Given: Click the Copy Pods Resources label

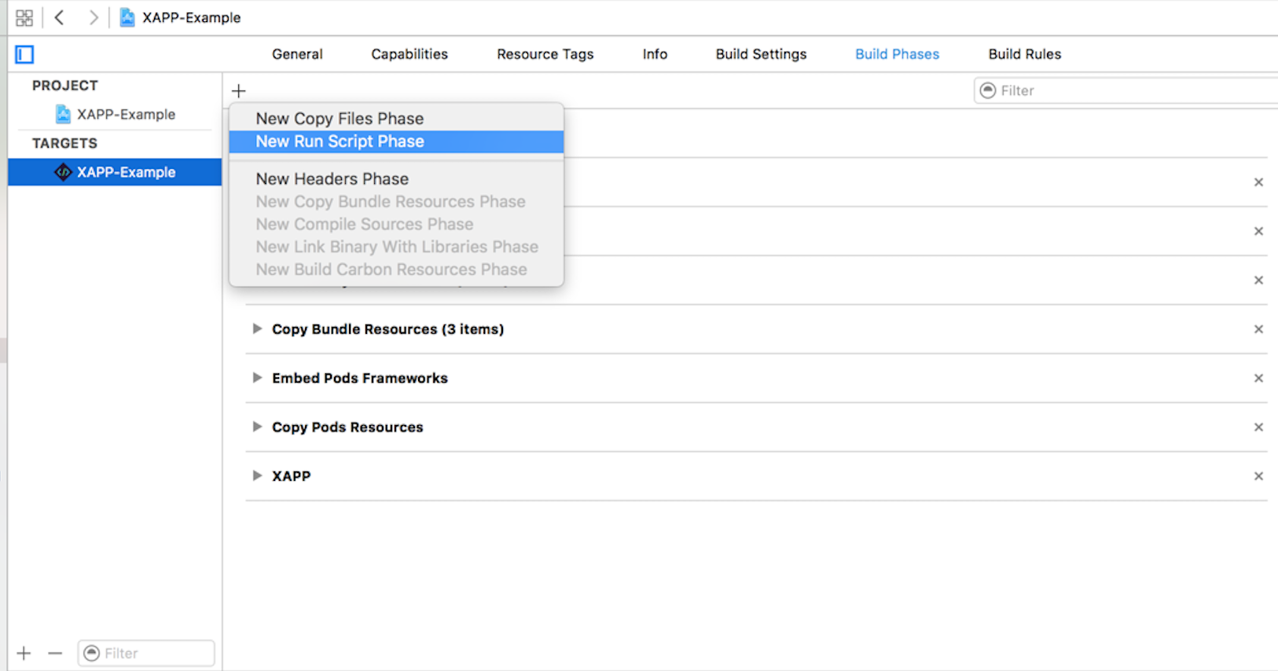Looking at the screenshot, I should pyautogui.click(x=347, y=427).
